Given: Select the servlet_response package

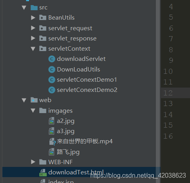Looking at the screenshot, I should [x=72, y=38].
